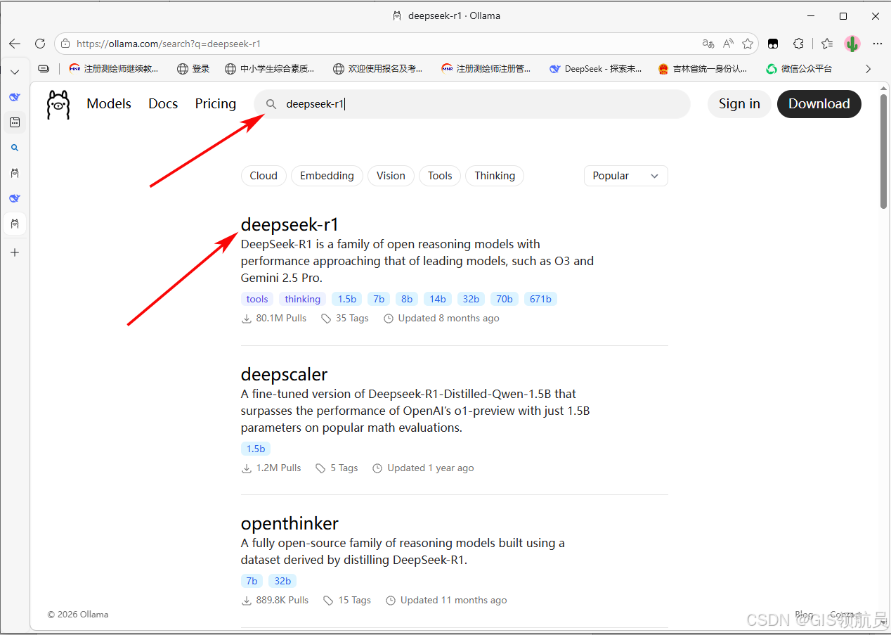Click the translate page icon in address bar

point(708,44)
